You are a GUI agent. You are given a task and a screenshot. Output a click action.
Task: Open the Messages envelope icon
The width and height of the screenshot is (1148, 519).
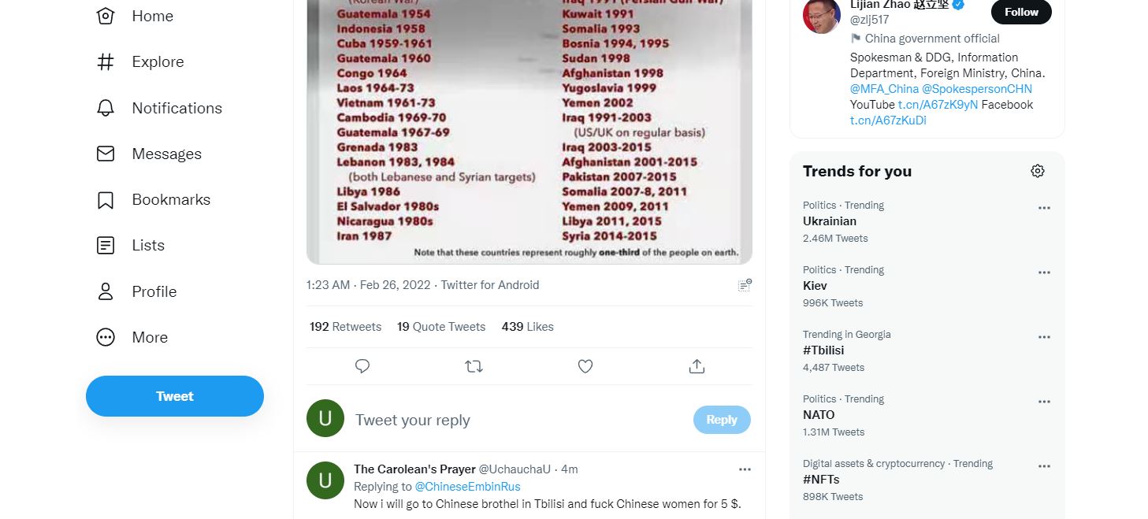click(106, 154)
